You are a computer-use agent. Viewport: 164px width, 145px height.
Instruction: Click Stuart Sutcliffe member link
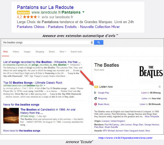tap(111, 127)
